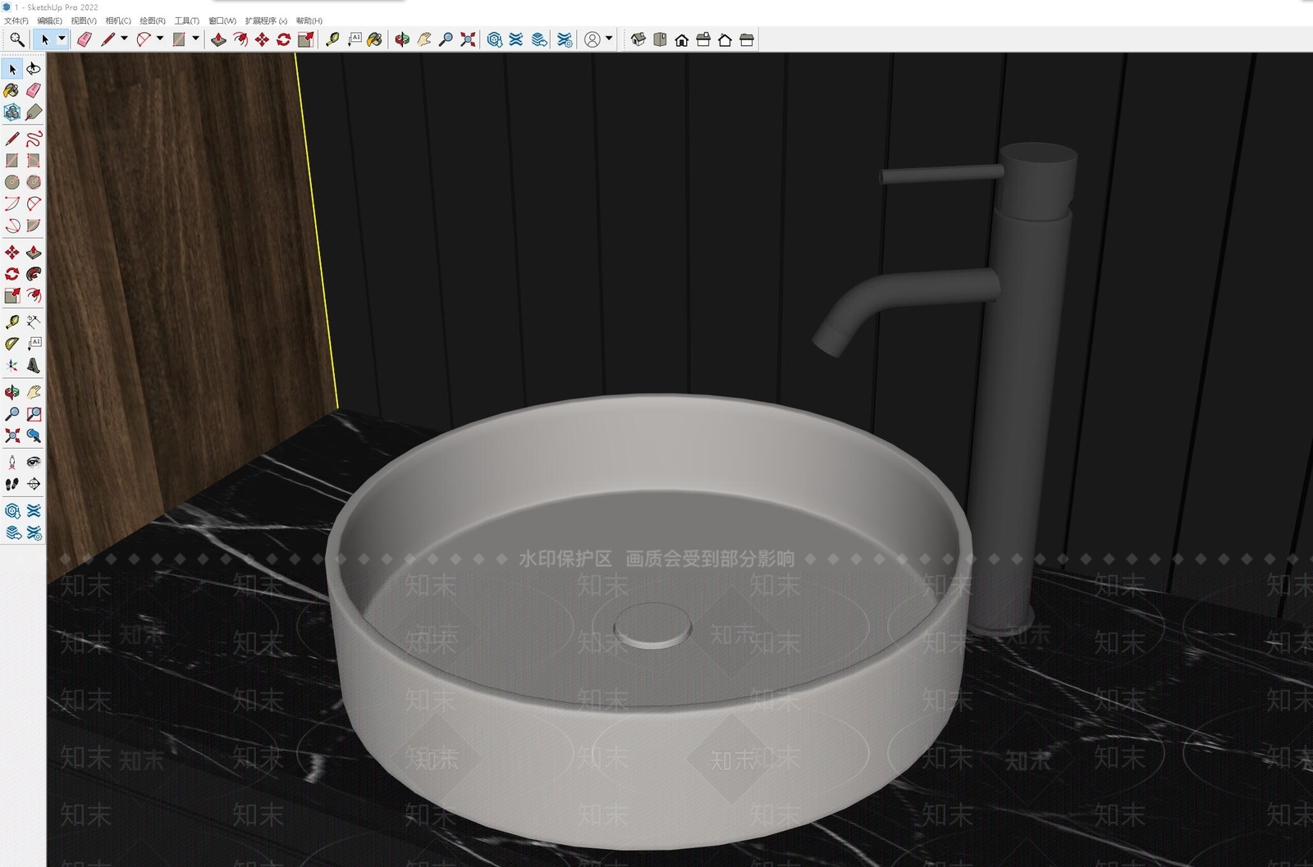Viewport: 1313px width, 867px height.
Task: Choose the Paint Bucket tool in left toolbar
Action: [x=11, y=90]
